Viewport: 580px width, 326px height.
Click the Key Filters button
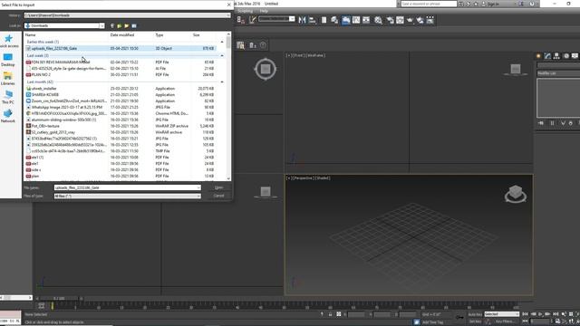coord(505,321)
